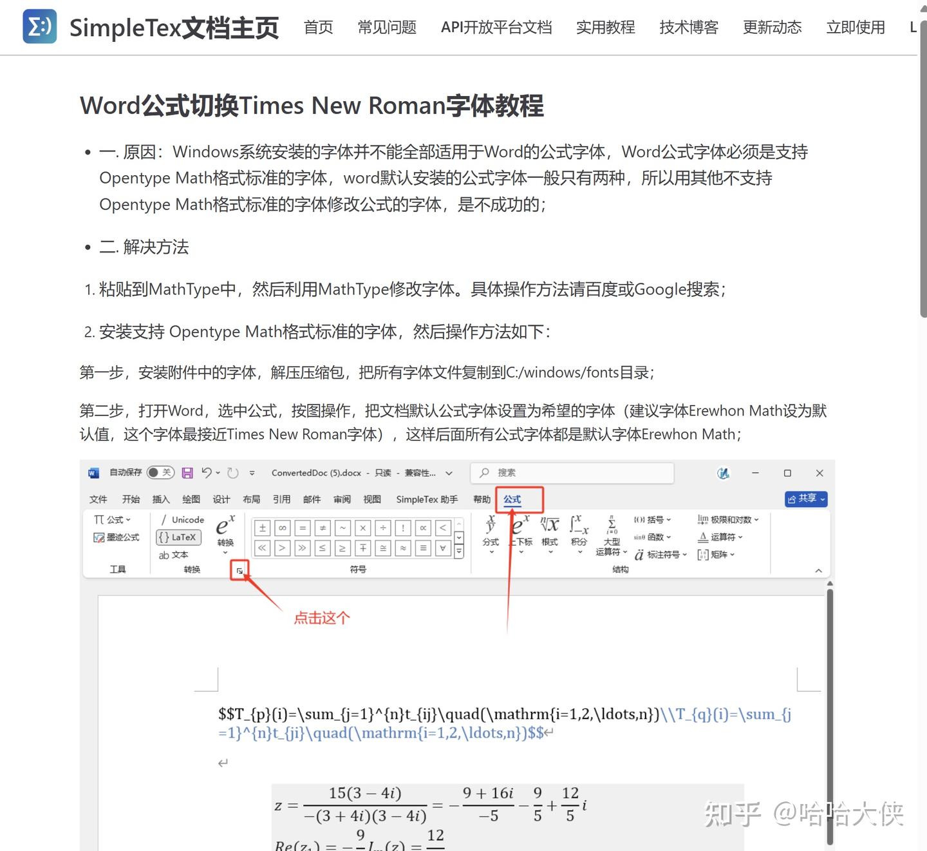The width and height of the screenshot is (927, 851).
Task: Open the SimpleTex 助手 ribbon tab
Action: pyautogui.click(x=427, y=499)
